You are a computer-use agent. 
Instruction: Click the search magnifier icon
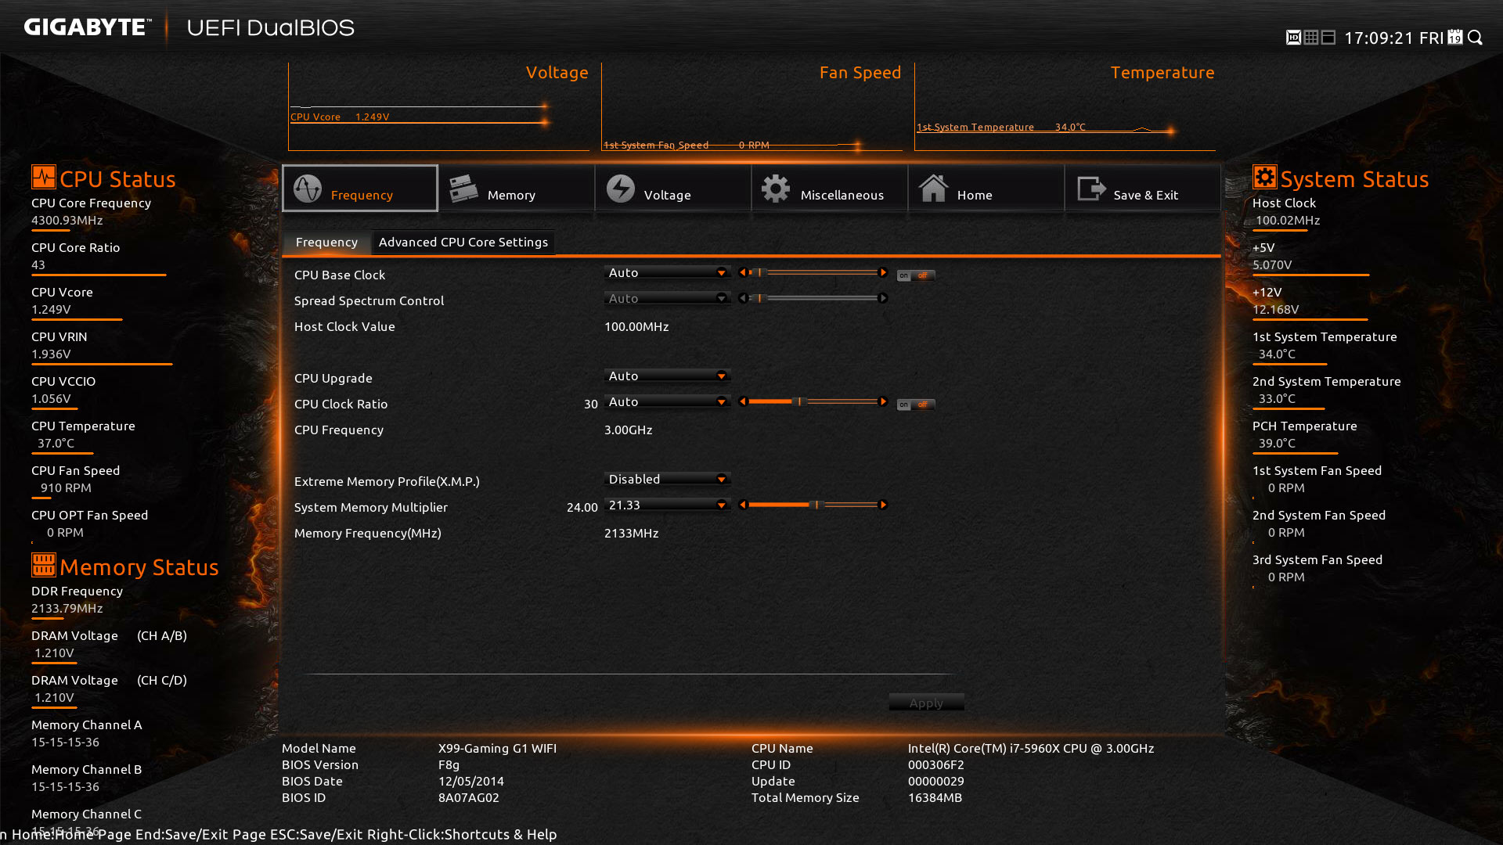(x=1476, y=38)
